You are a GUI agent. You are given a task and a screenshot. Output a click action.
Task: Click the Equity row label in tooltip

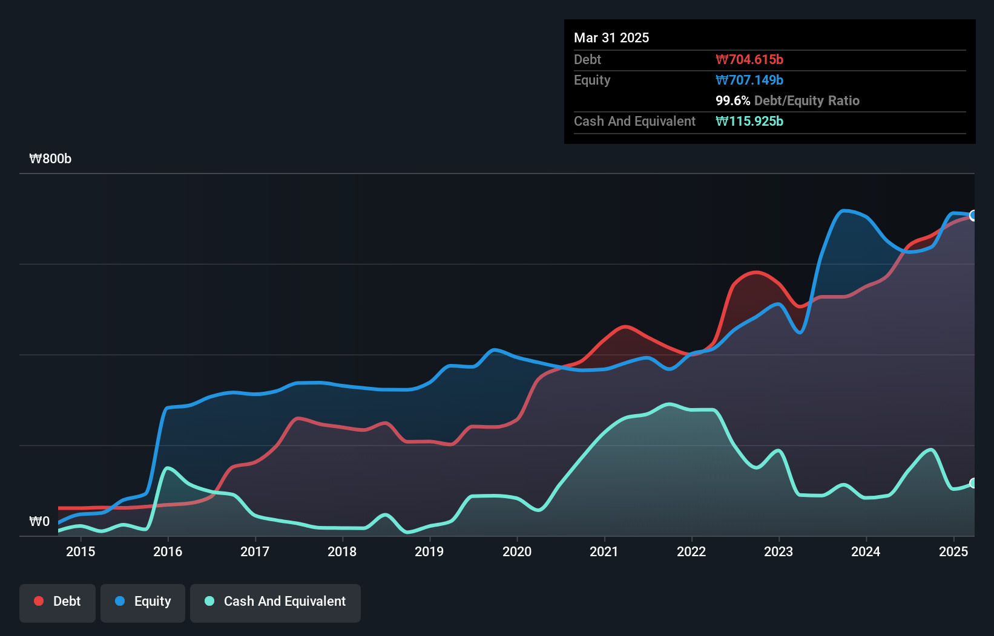pos(592,80)
